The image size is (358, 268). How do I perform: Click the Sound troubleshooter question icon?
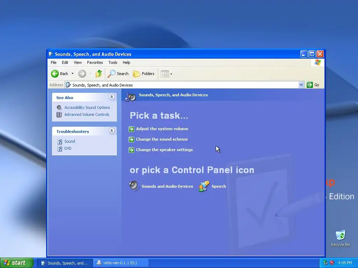tap(59, 142)
